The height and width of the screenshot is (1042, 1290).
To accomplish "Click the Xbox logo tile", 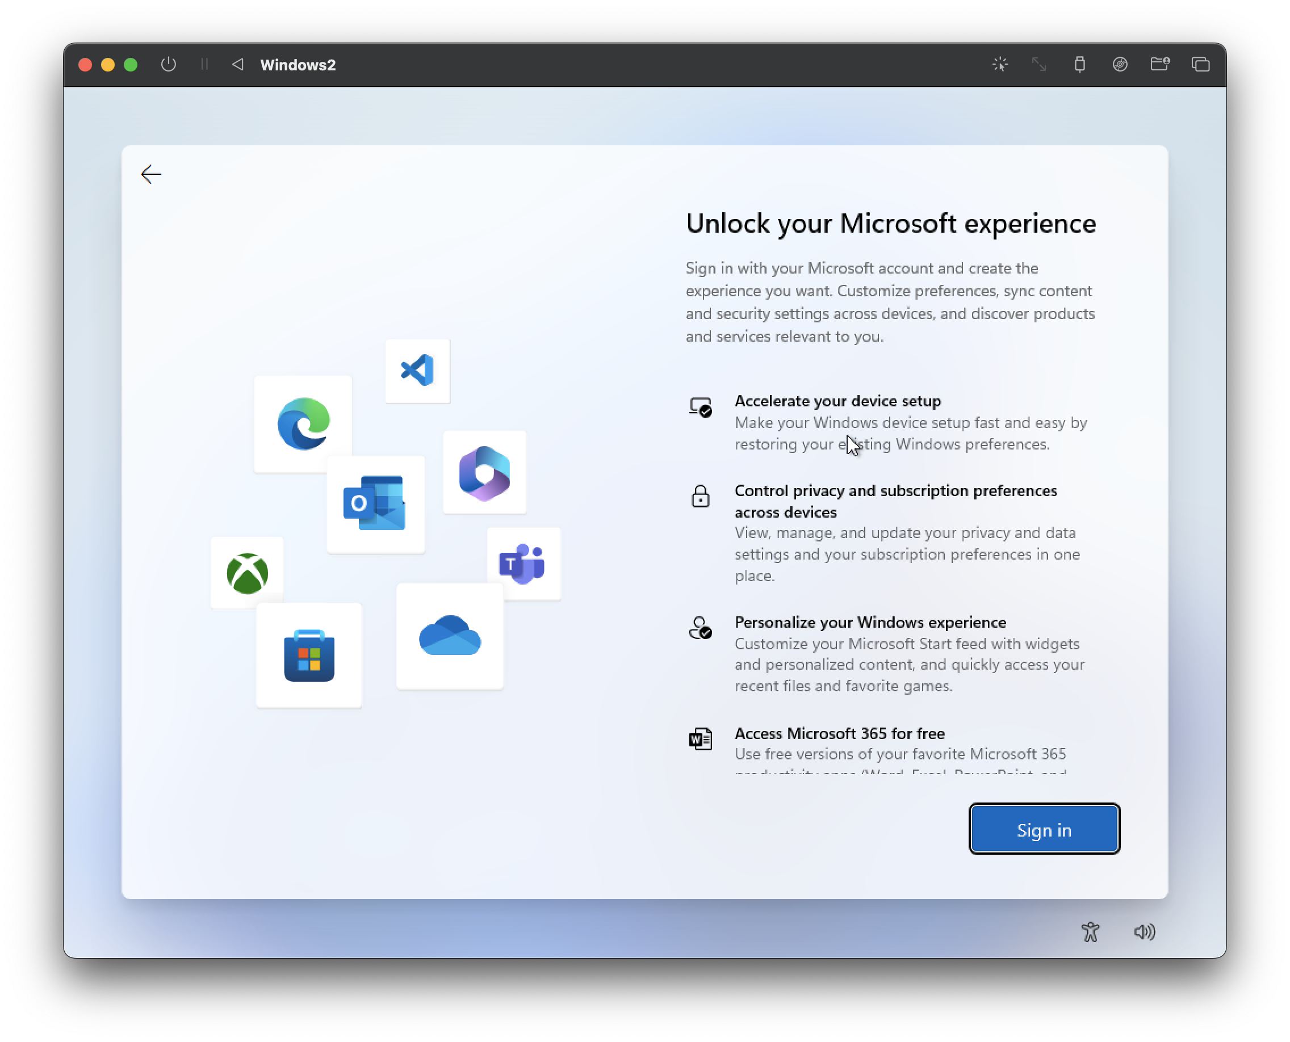I will click(x=247, y=573).
